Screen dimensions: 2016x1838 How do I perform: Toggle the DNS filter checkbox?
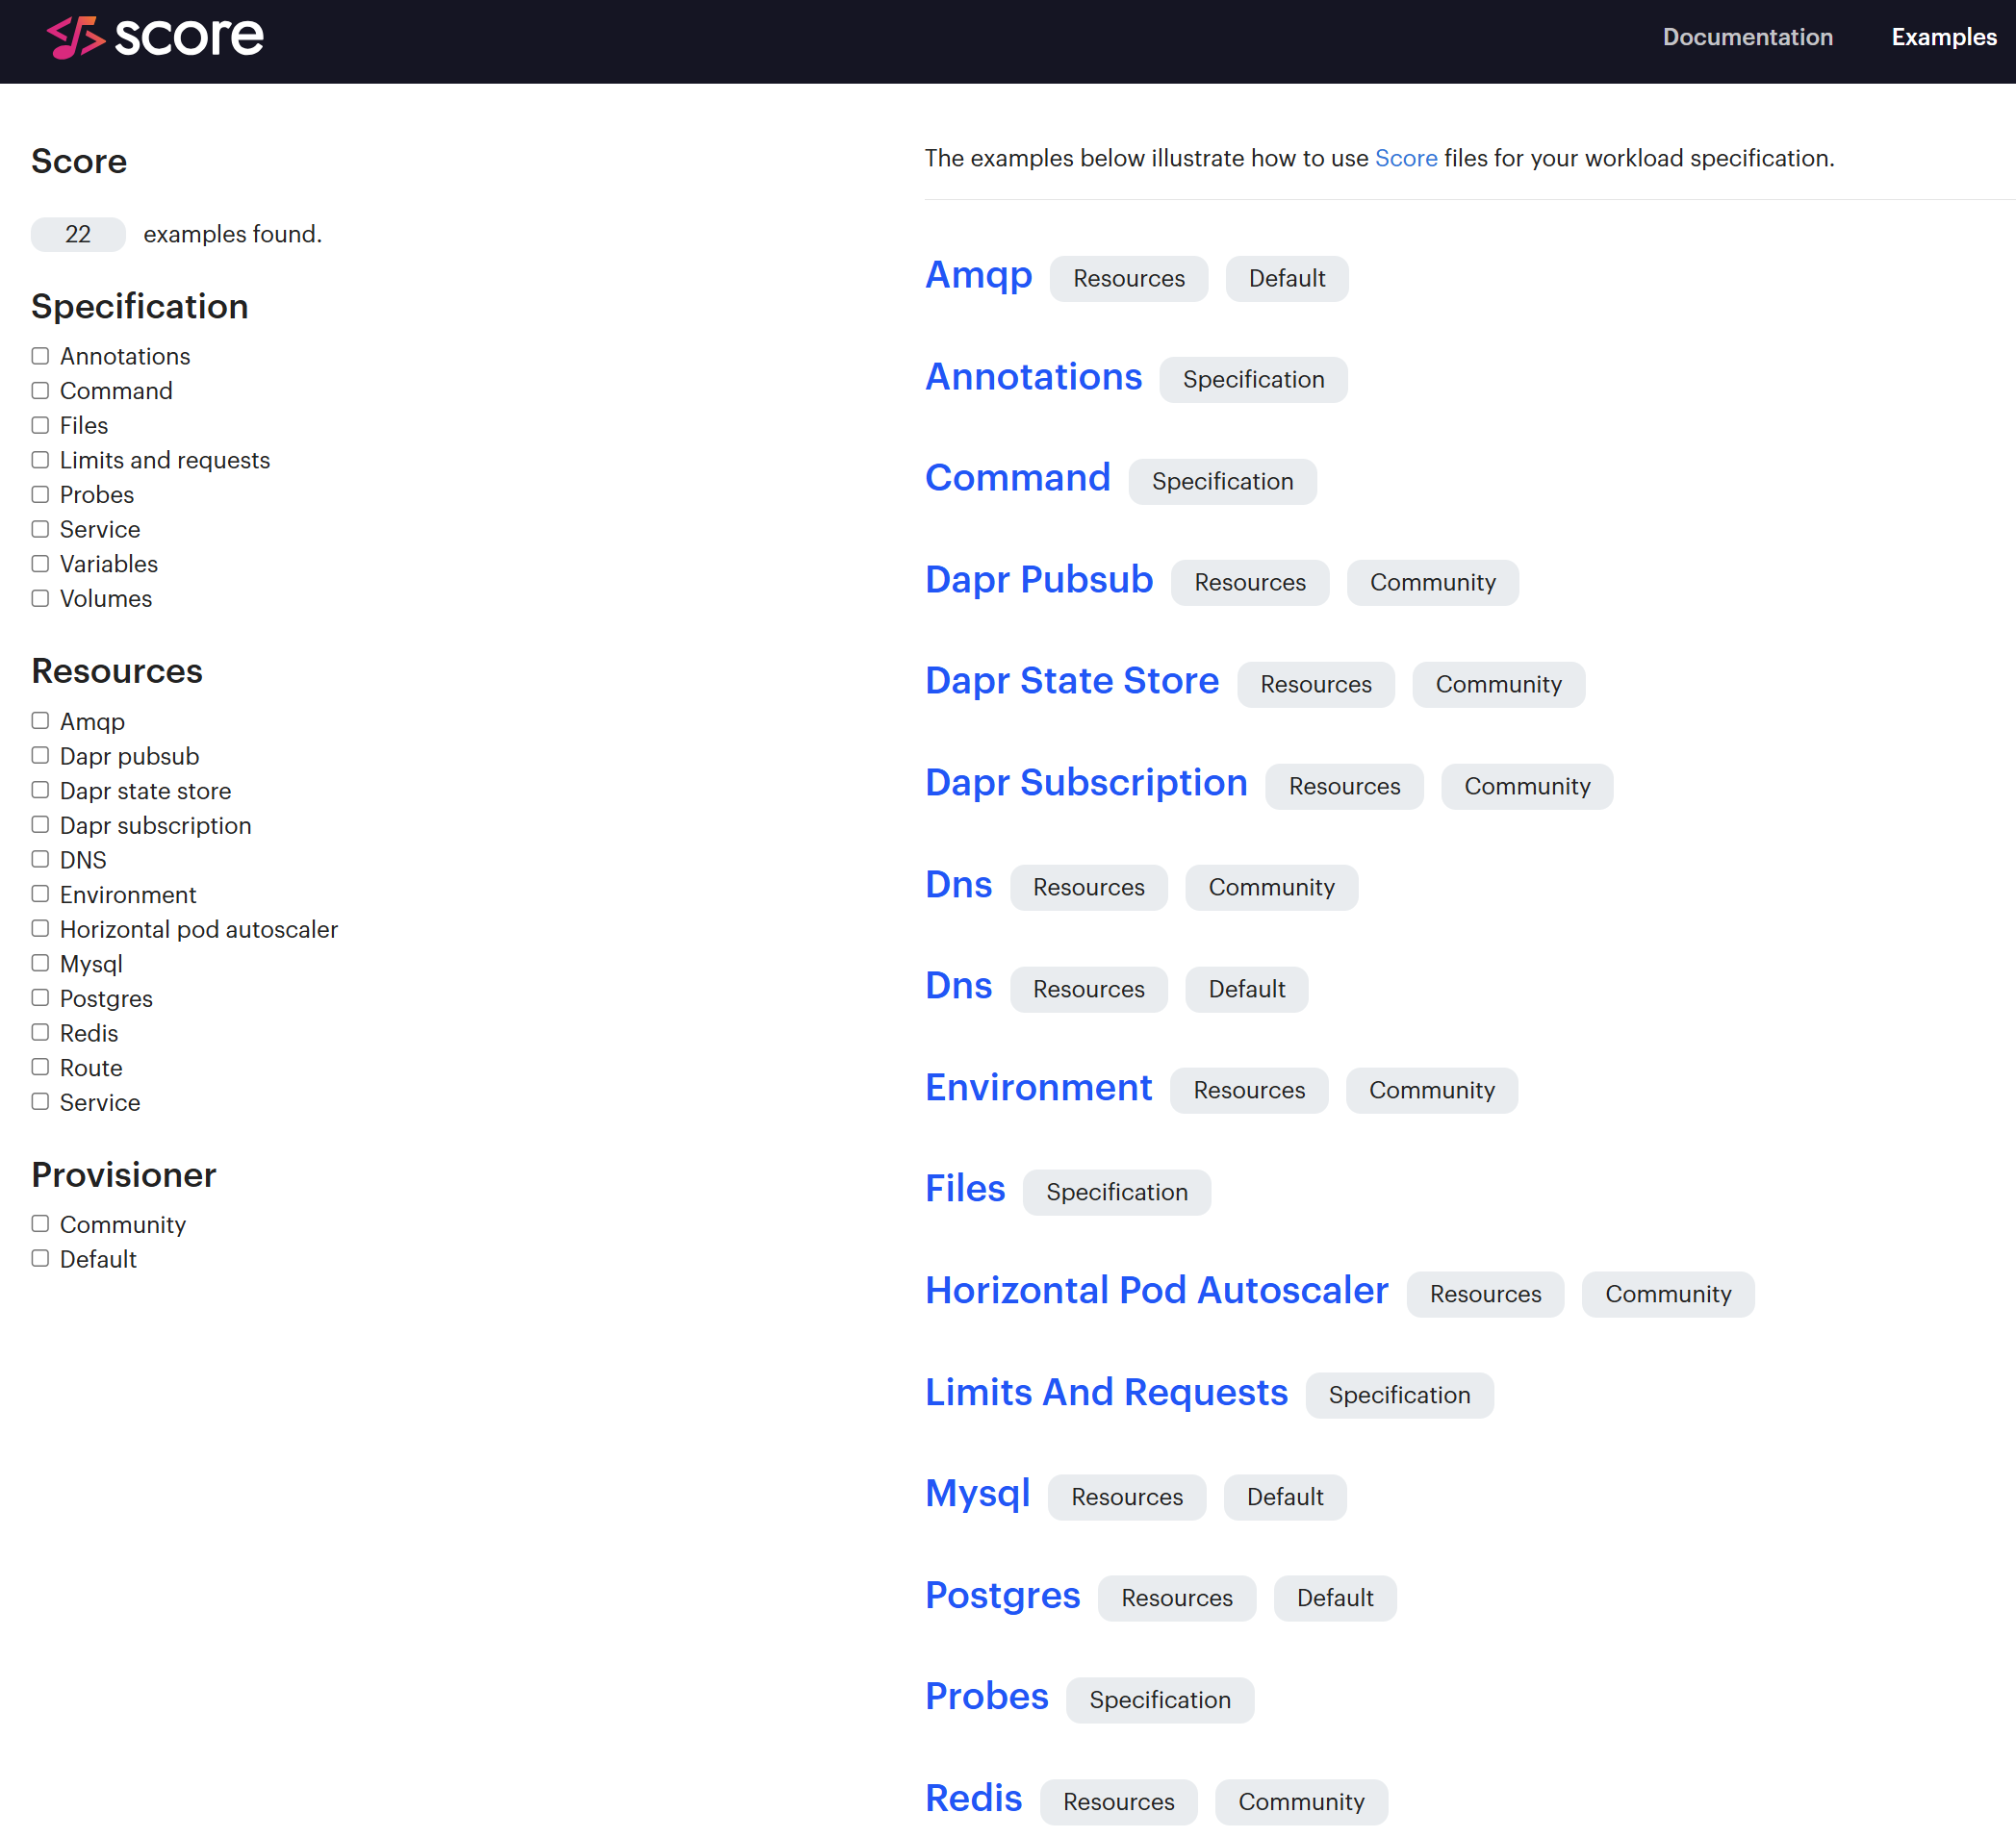tap(40, 860)
